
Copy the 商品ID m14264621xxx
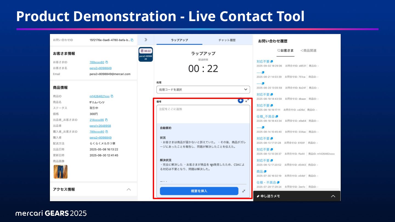[x=112, y=96]
